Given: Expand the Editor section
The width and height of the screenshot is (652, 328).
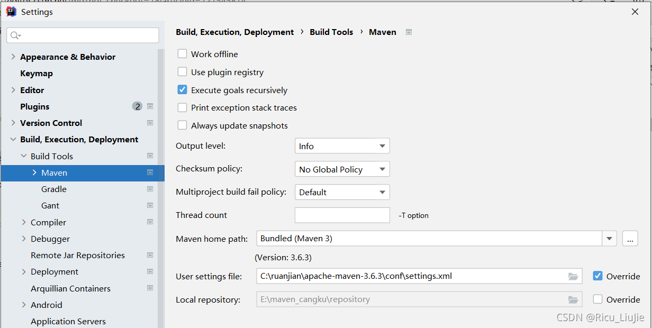Looking at the screenshot, I should (13, 90).
